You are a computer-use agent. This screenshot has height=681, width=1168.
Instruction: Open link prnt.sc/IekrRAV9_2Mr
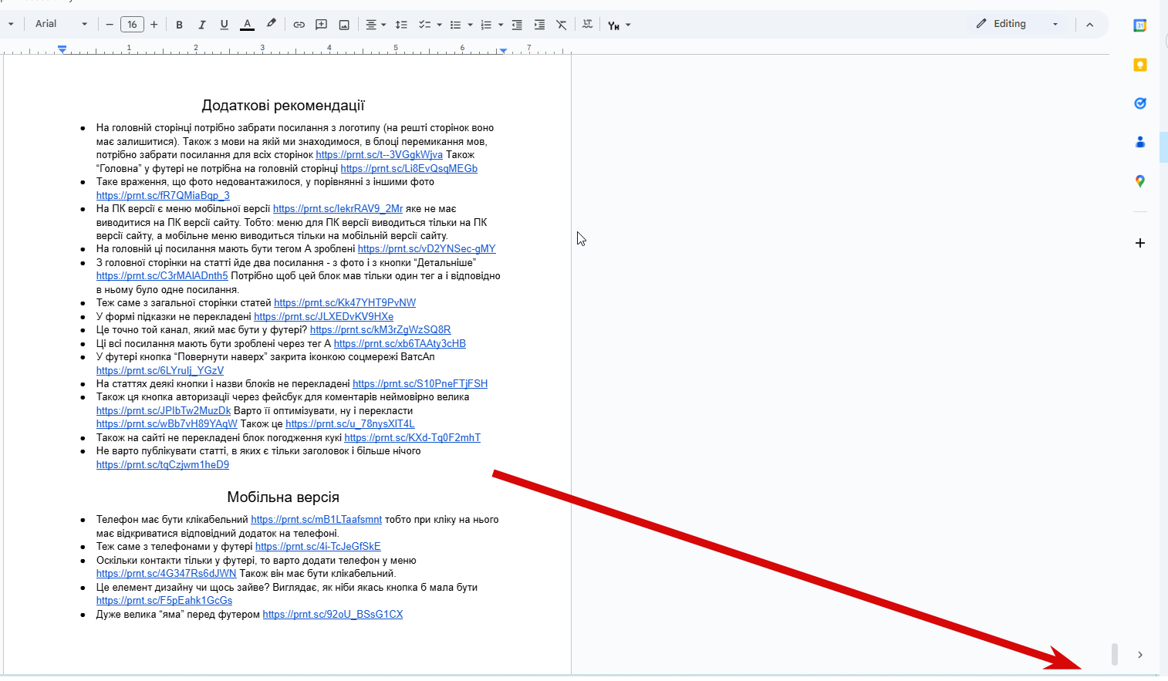(x=338, y=209)
